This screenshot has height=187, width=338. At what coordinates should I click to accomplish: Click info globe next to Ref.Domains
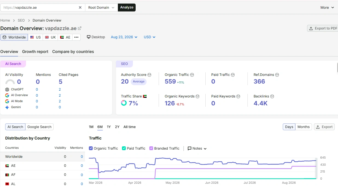(277, 75)
